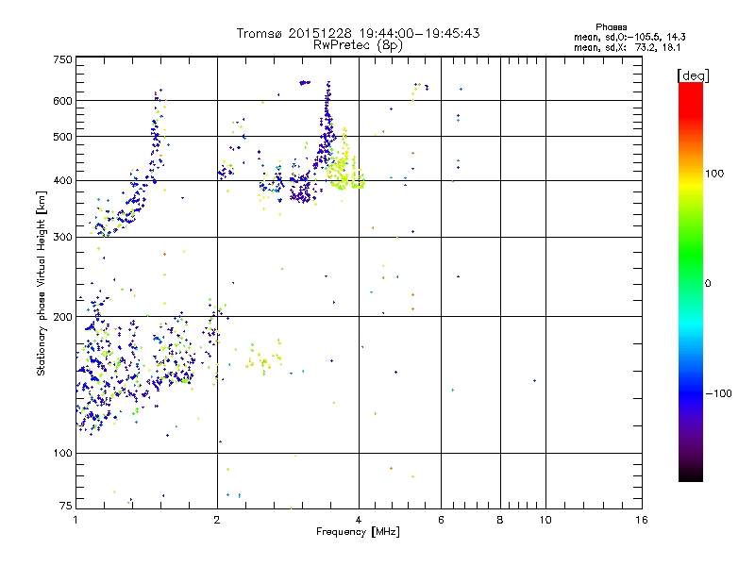
Task: Click the x-axis tick label '6'
Action: click(441, 520)
